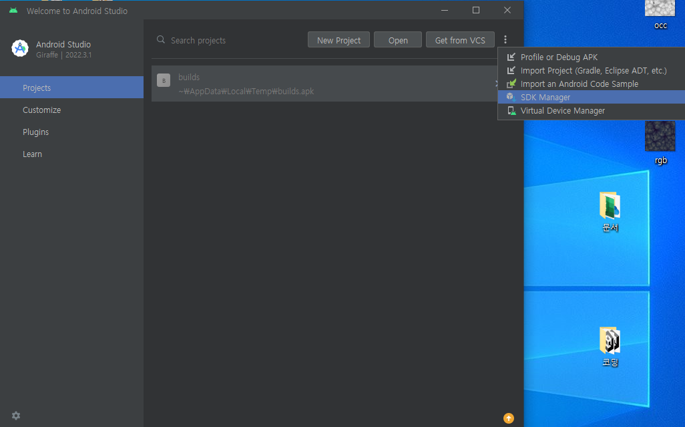This screenshot has width=685, height=427.
Task: Select the rgb image on desktop
Action: (x=660, y=142)
